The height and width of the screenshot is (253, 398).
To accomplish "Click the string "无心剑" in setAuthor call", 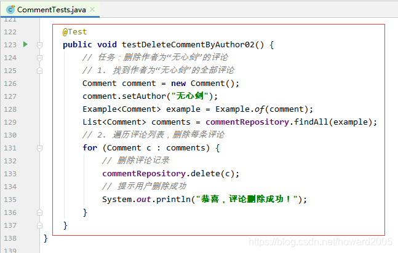I will [x=190, y=96].
